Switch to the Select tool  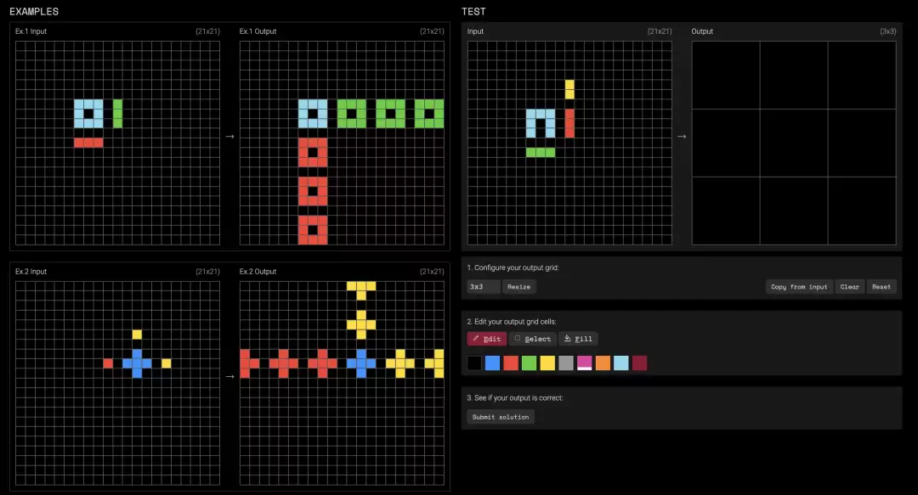click(533, 339)
